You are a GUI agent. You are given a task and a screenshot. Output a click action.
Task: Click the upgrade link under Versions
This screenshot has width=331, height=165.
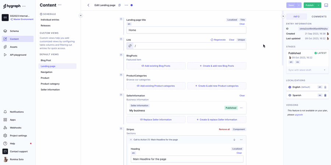299,115
